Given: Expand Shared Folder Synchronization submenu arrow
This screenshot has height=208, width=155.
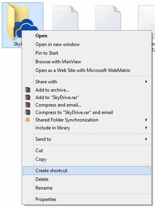Looking at the screenshot, I should pyautogui.click(x=146, y=120).
